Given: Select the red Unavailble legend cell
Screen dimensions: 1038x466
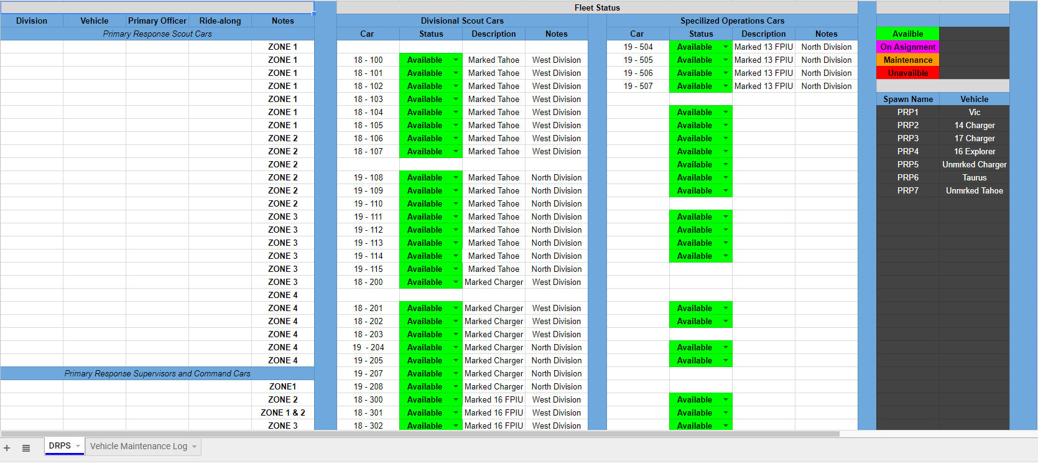Looking at the screenshot, I should 907,73.
